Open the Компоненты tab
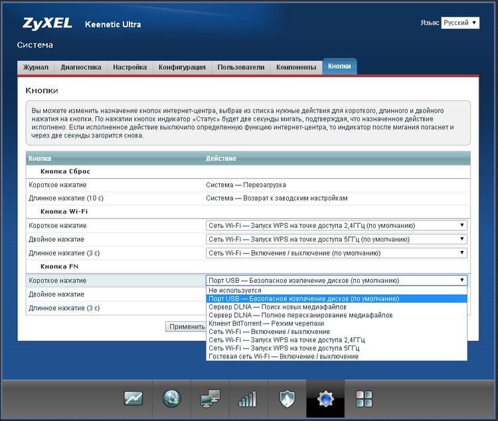 tap(296, 67)
